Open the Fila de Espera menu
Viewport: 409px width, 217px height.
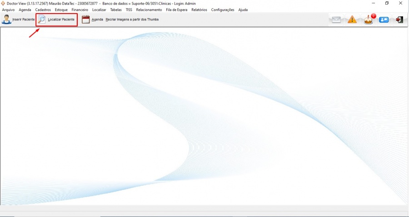point(177,10)
